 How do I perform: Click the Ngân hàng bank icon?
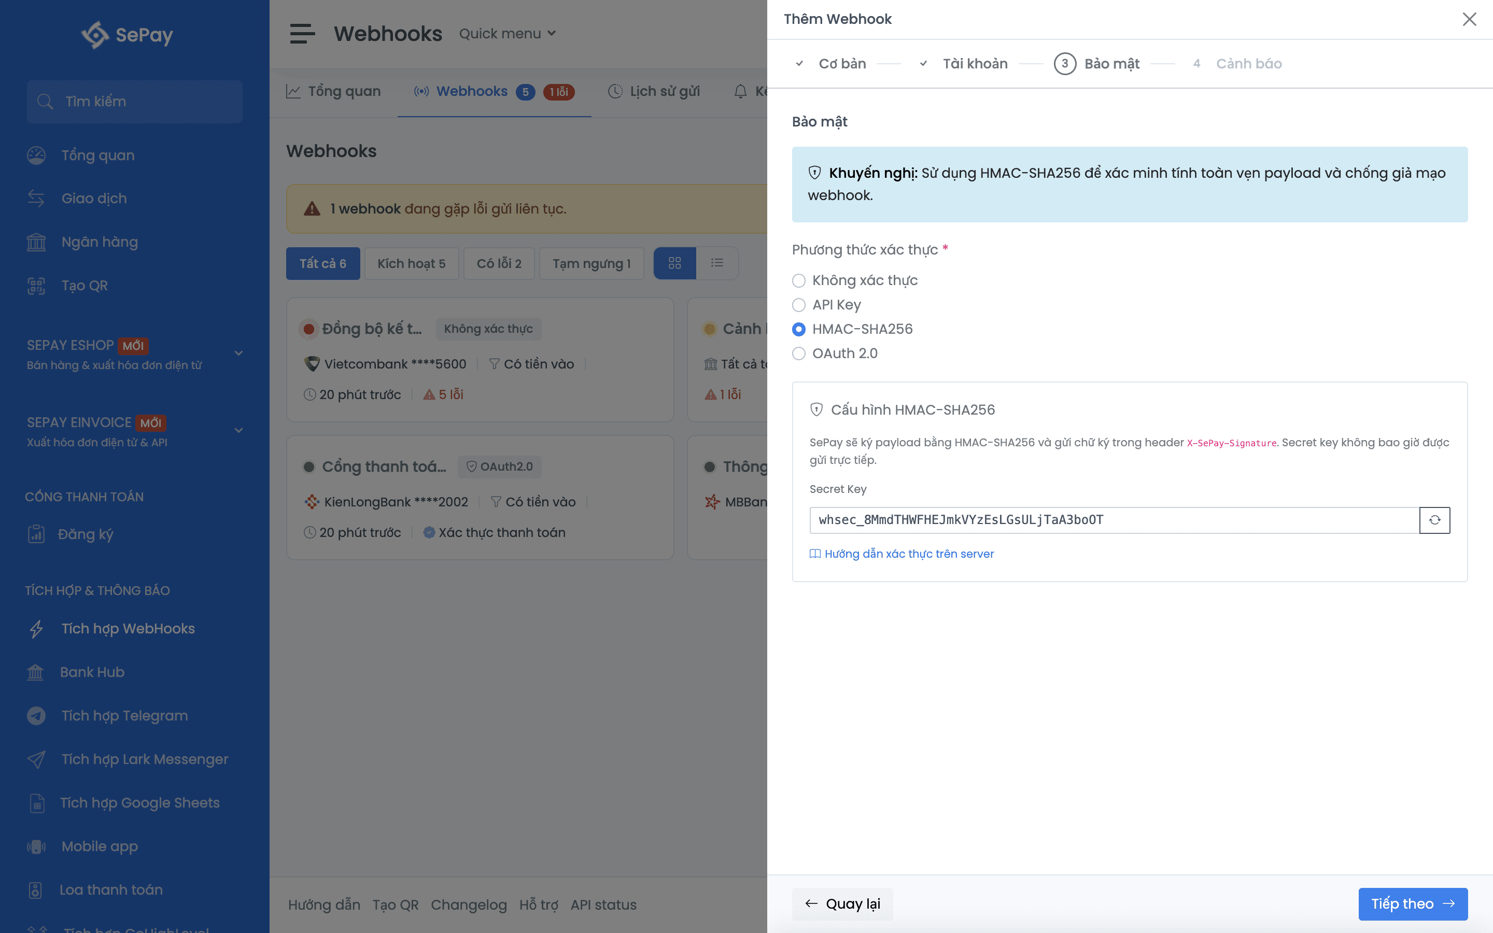pos(36,242)
